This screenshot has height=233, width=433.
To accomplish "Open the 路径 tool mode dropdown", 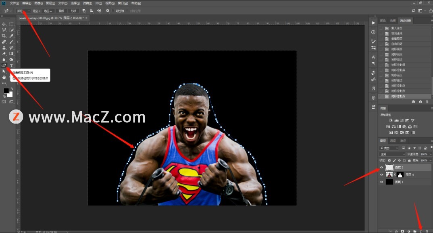I will point(23,11).
